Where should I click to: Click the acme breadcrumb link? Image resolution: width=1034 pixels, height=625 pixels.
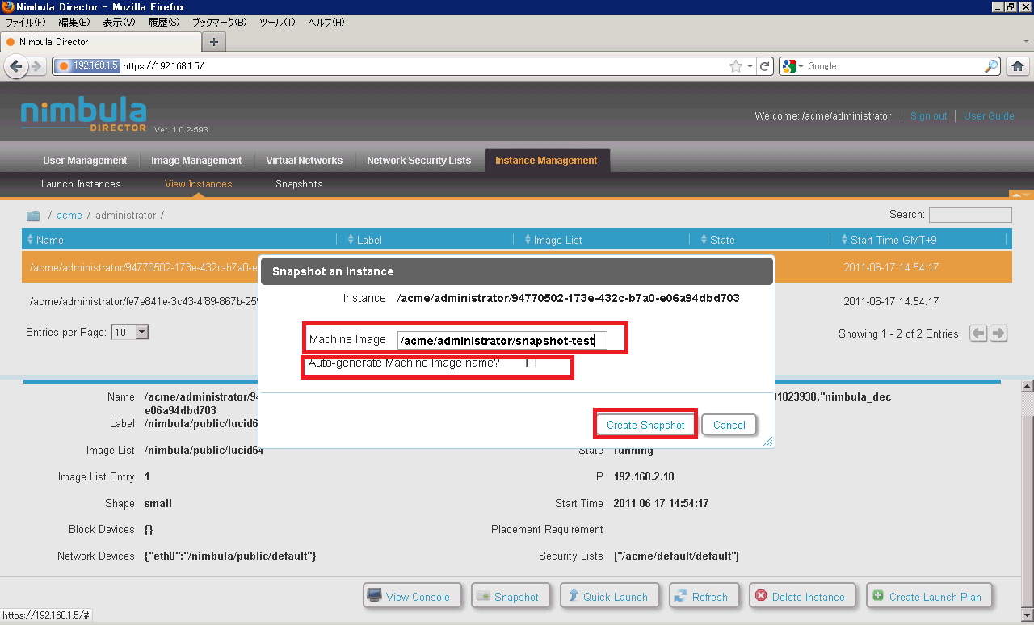69,216
